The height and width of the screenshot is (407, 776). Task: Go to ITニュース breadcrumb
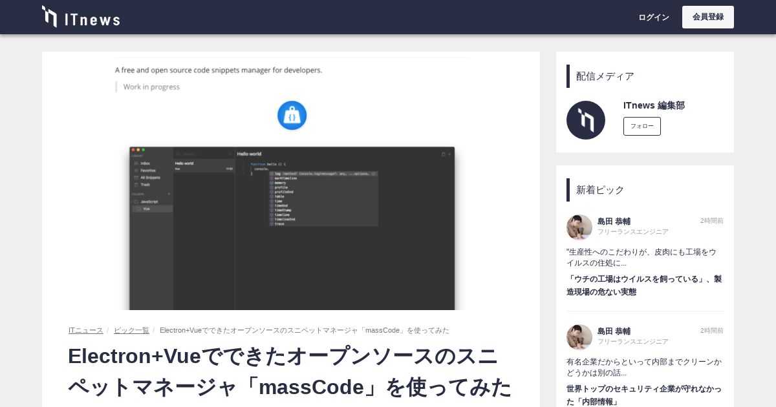pos(86,330)
